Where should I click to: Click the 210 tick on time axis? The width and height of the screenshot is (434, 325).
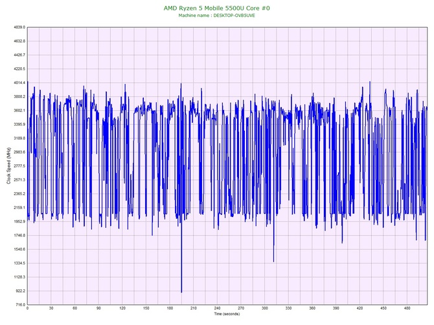(x=194, y=308)
